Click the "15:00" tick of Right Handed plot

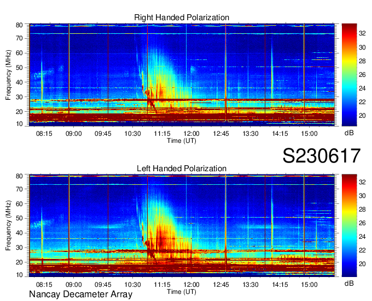[310, 134]
